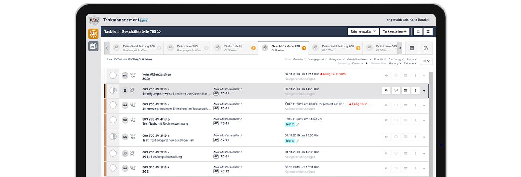Toggle status circle of 'kein Aktenzeichen' task
The image size is (521, 177).
pos(113,75)
